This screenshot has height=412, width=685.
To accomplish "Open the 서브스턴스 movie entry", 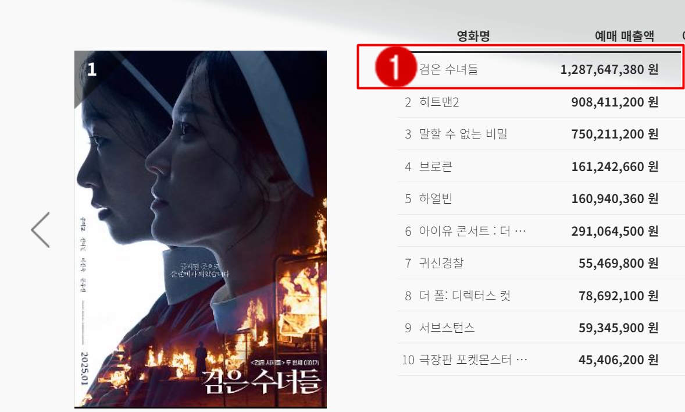I will pyautogui.click(x=447, y=328).
